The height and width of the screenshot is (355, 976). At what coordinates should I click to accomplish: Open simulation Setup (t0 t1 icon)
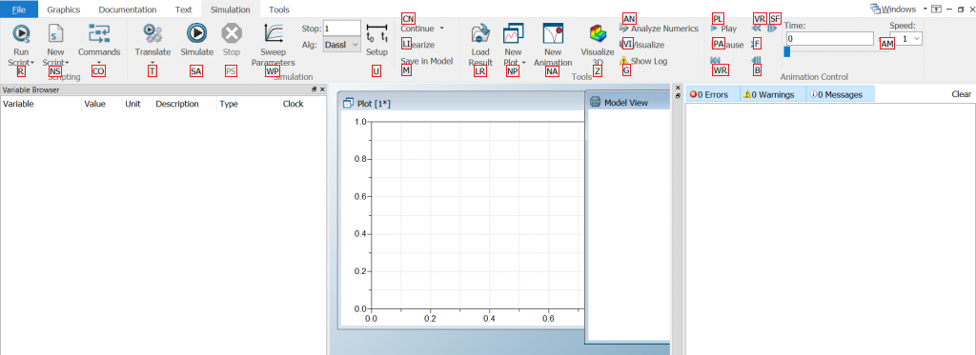pyautogui.click(x=376, y=33)
